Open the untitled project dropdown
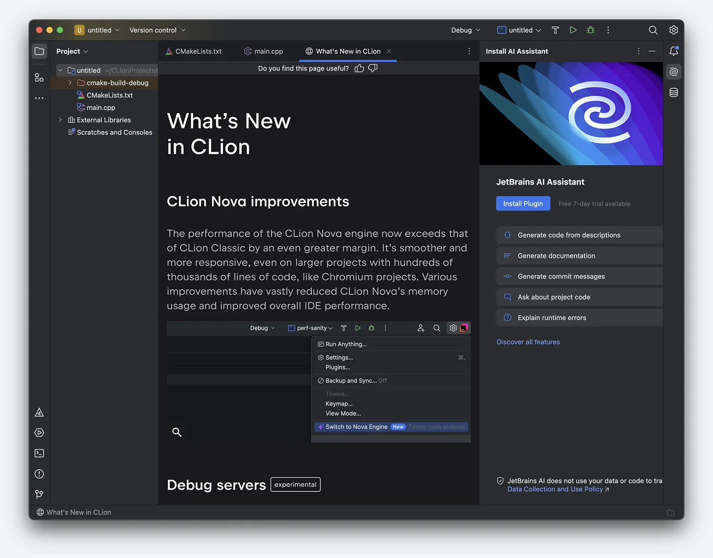This screenshot has height=558, width=713. pyautogui.click(x=97, y=30)
